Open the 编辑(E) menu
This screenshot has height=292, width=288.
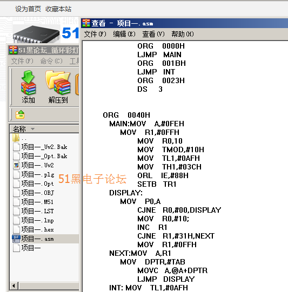pyautogui.click(x=124, y=34)
